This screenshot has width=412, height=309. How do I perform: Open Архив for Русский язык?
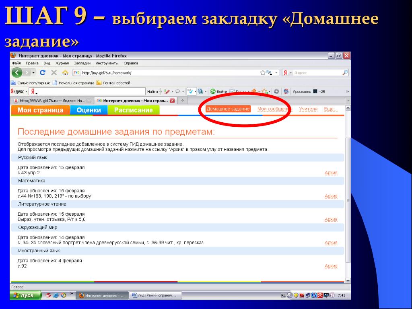point(331,173)
